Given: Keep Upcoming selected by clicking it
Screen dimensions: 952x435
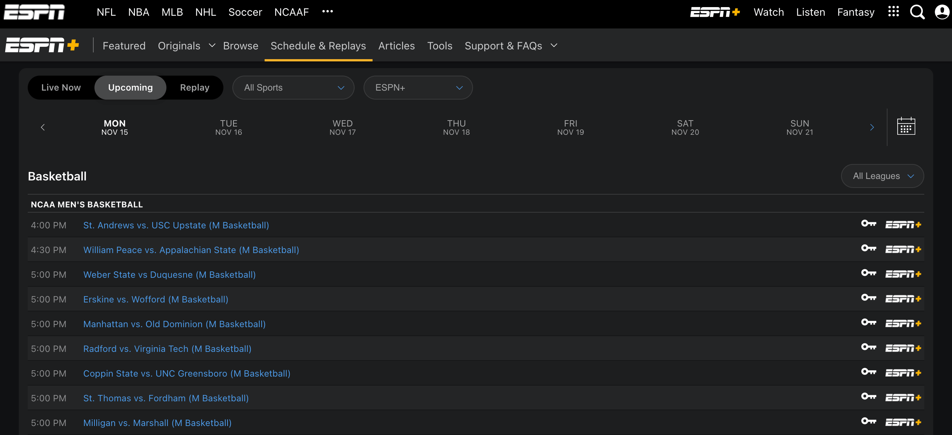Looking at the screenshot, I should [130, 87].
